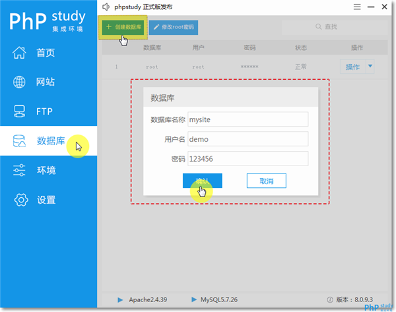Click the 用户名 field containing demo

coord(247,139)
